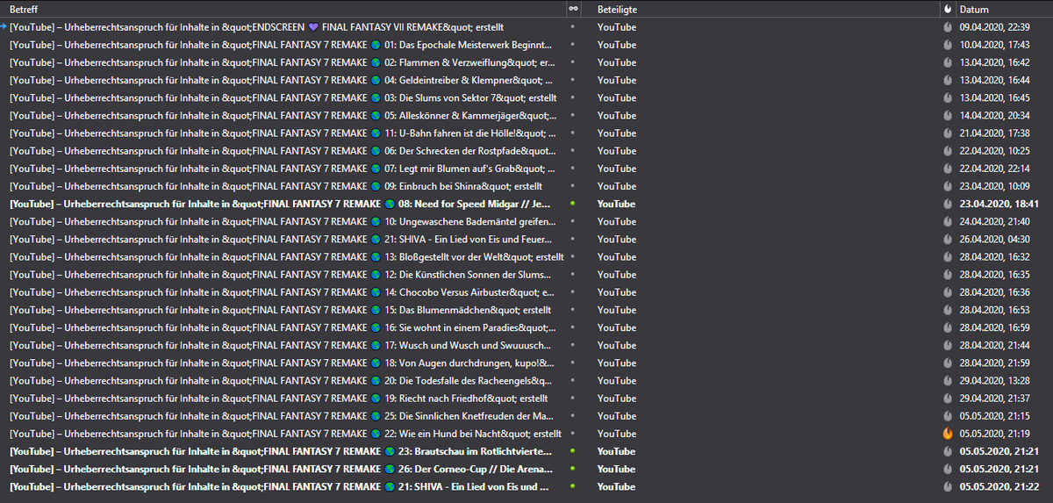Select message '07: Legt mir Blumen auf's Grab'

[x=283, y=169]
